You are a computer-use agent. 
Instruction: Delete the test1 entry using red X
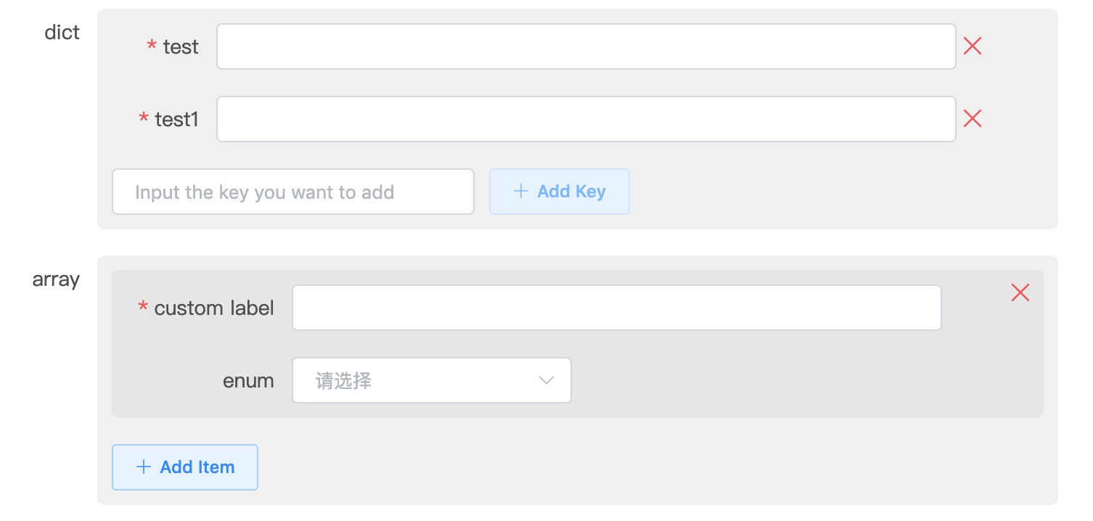[973, 119]
